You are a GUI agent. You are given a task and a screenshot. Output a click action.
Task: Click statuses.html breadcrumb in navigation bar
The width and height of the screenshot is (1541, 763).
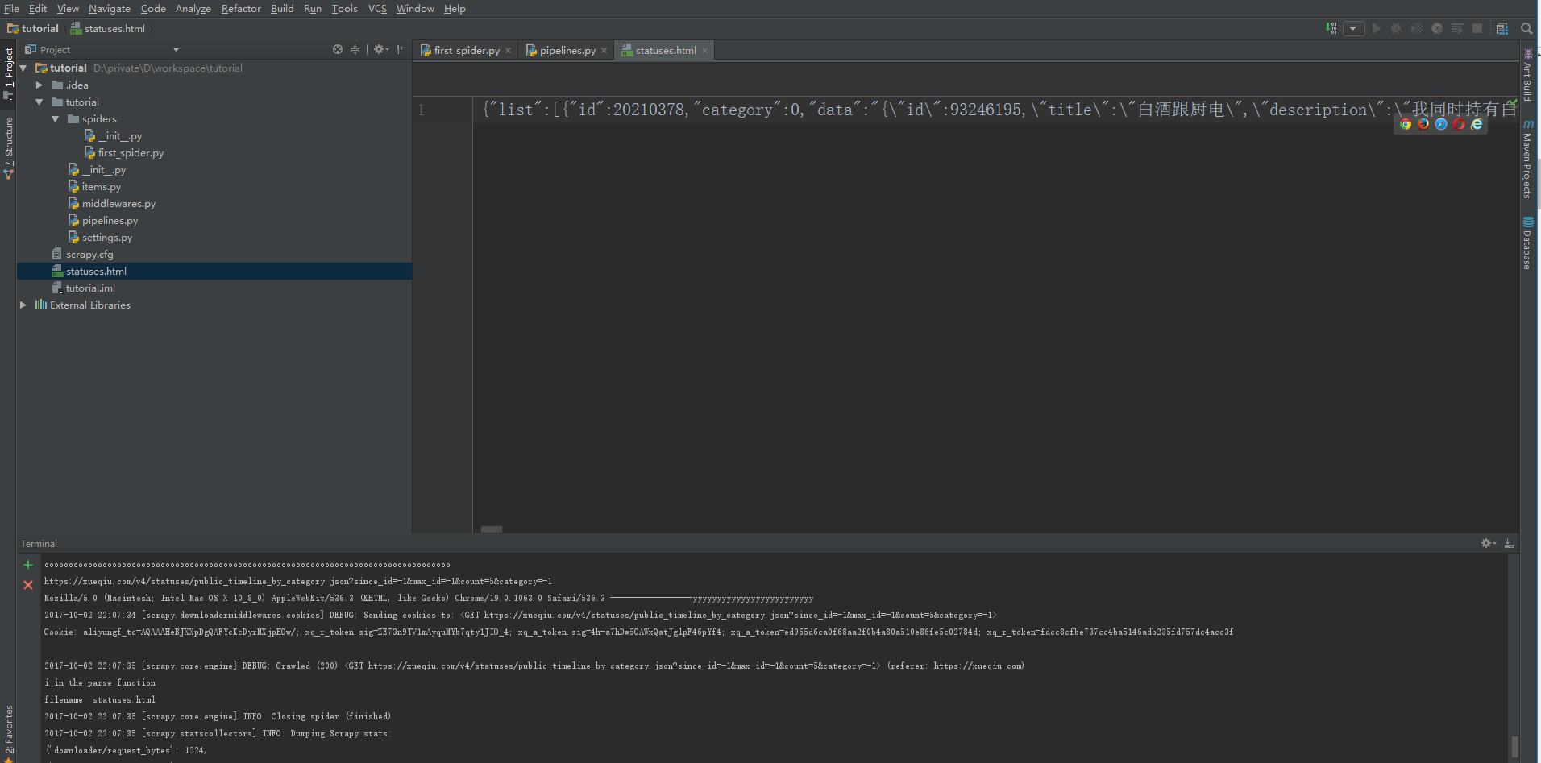point(108,28)
